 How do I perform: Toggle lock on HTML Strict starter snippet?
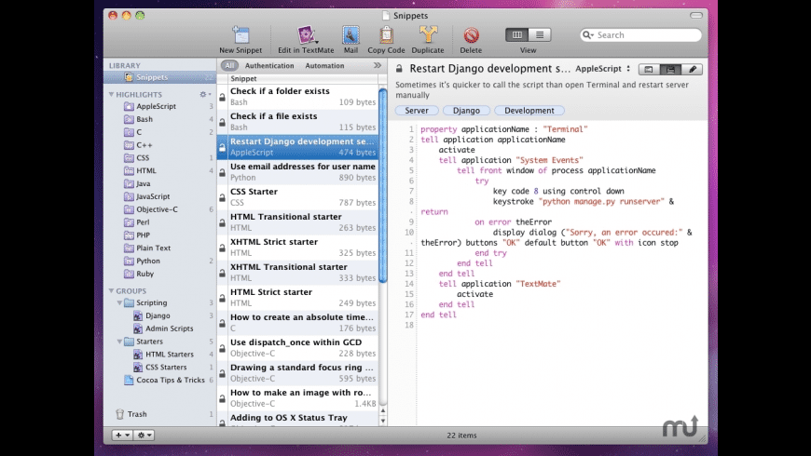223,299
